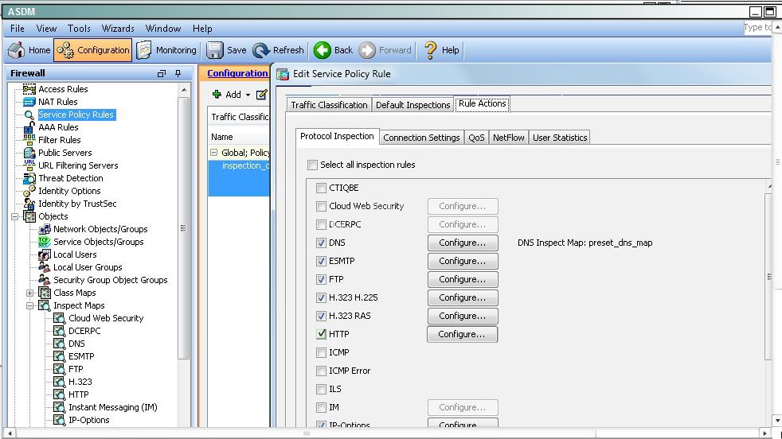Check the DCERPC inspection box
Viewport: 782px width, 439px height.
point(321,225)
